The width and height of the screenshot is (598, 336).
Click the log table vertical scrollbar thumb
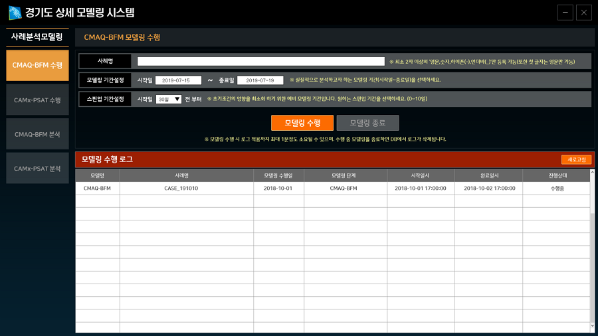592,267
